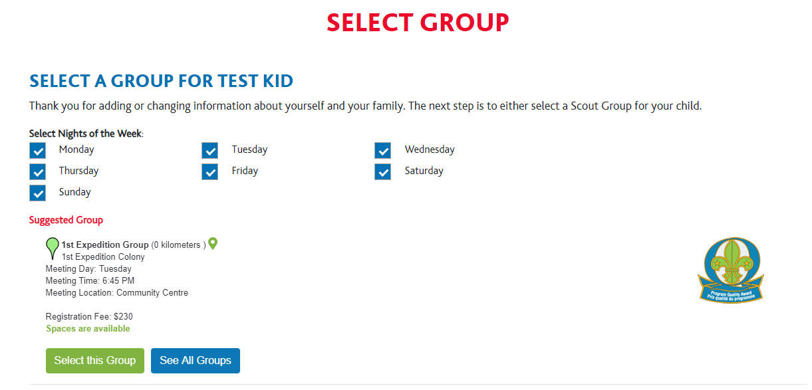Open See All Groups
The height and width of the screenshot is (390, 812).
coord(196,361)
